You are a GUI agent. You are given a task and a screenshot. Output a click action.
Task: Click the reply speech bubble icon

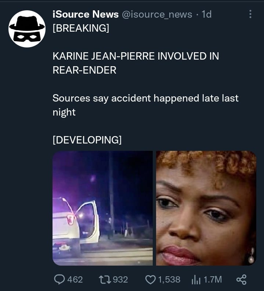tap(59, 280)
